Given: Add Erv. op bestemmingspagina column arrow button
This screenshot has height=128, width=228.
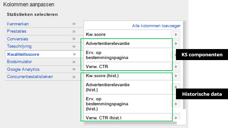Looking at the screenshot, I should [175, 55].
